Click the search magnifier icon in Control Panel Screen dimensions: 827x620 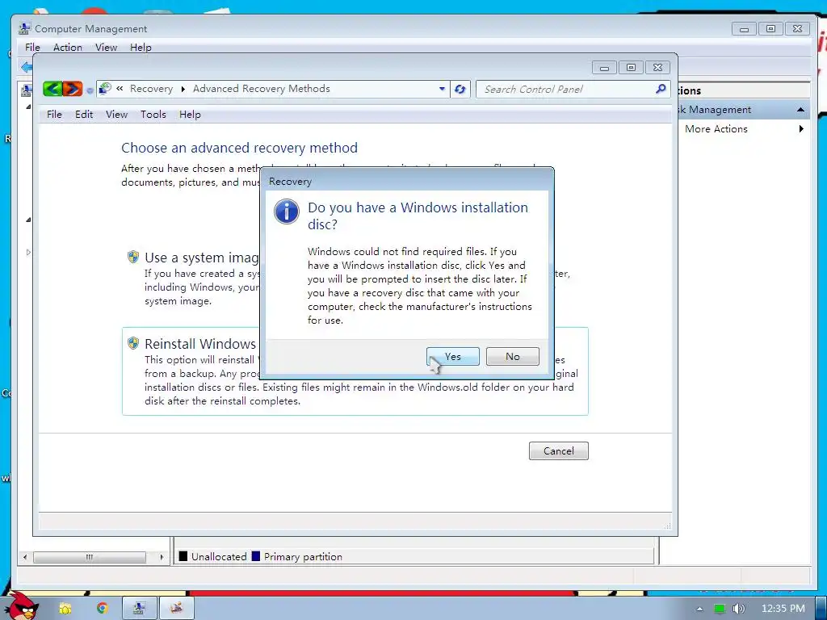pos(661,89)
